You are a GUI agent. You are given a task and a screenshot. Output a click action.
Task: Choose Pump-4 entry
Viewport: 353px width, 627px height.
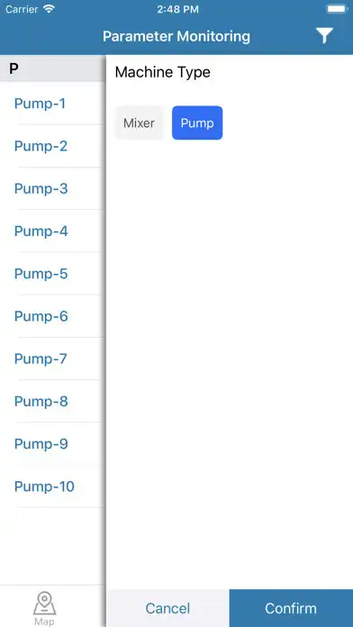(53, 232)
